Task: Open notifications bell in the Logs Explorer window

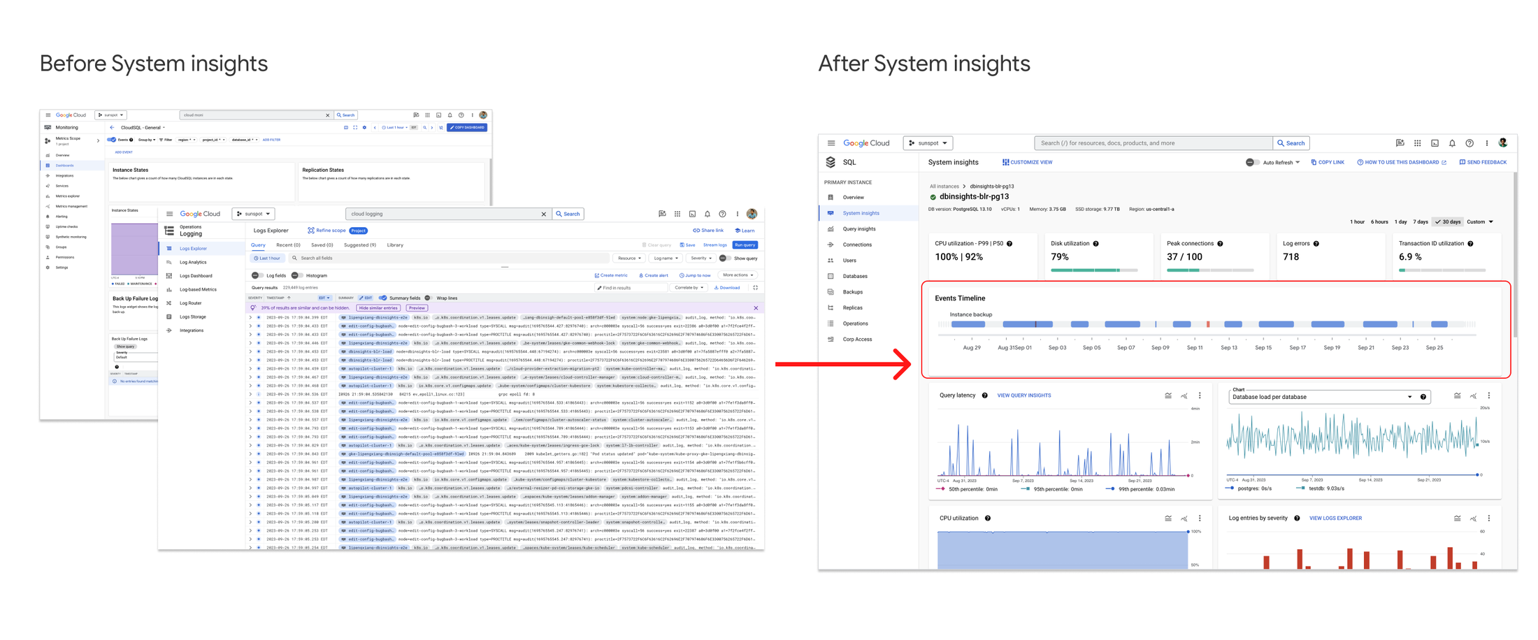Action: pos(707,214)
